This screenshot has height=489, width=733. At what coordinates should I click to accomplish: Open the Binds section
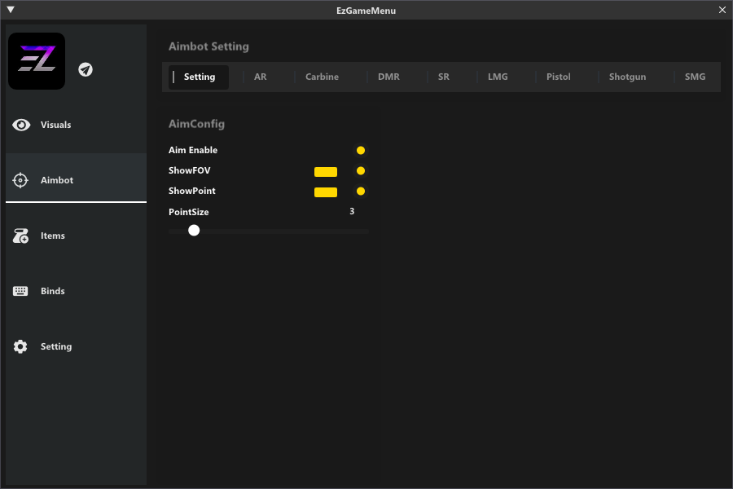pyautogui.click(x=77, y=291)
